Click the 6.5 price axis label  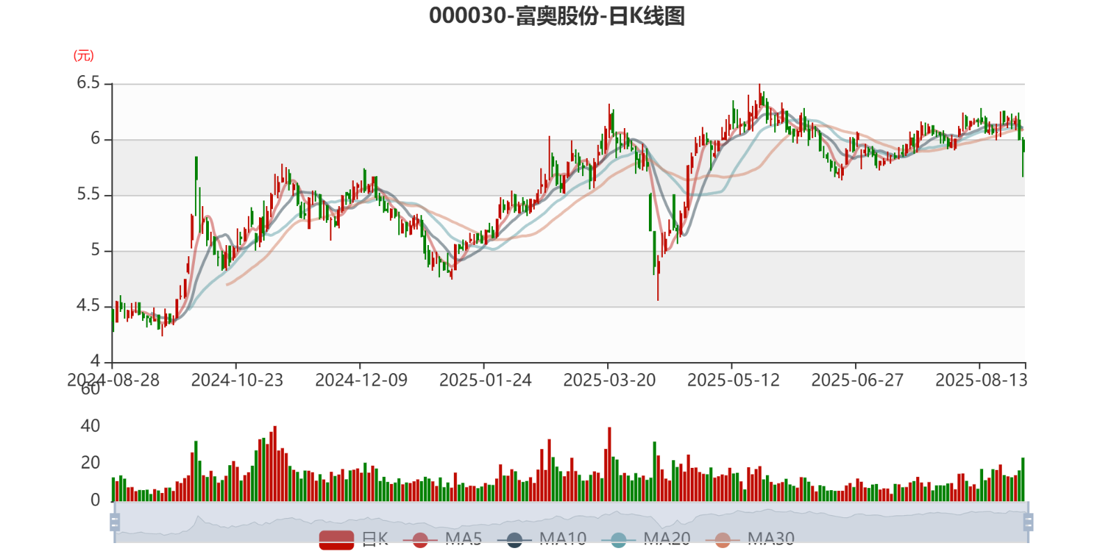(x=88, y=83)
